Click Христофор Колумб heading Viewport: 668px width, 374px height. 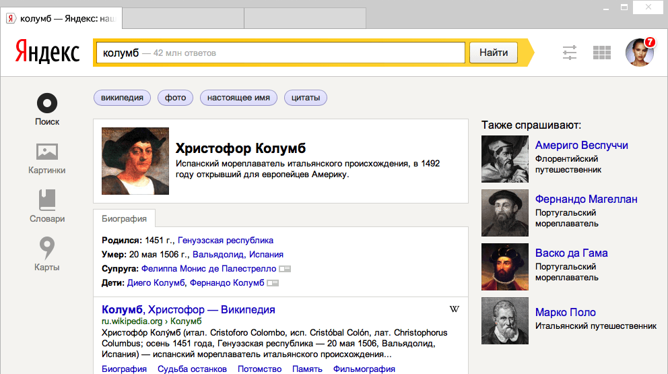point(240,148)
